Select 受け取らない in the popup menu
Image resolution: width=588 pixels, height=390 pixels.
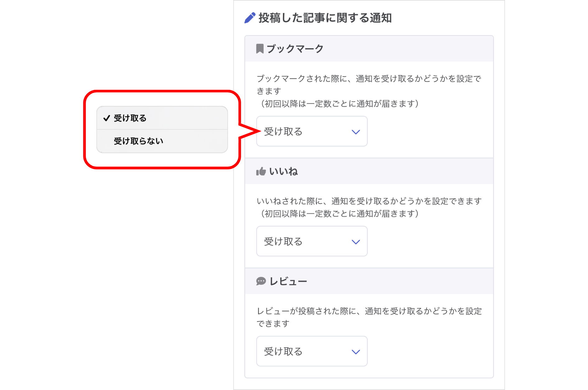click(138, 141)
